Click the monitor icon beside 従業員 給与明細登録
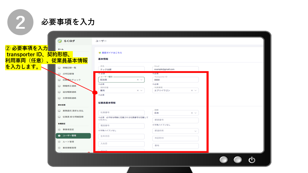This screenshot has width=308, height=173. pyautogui.click(x=59, y=117)
